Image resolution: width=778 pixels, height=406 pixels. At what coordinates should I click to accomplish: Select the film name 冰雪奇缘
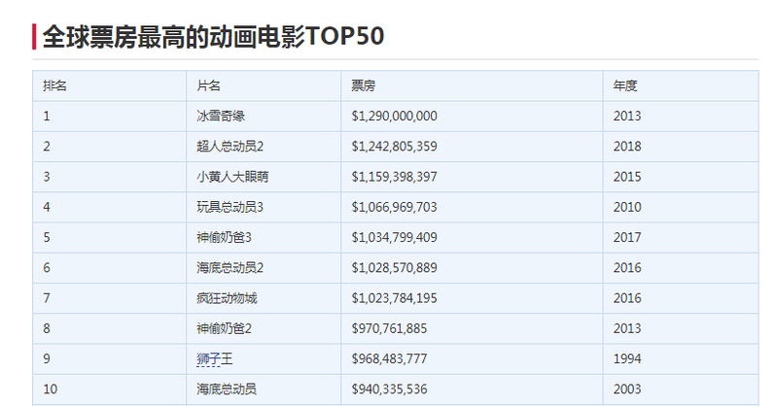click(x=221, y=116)
